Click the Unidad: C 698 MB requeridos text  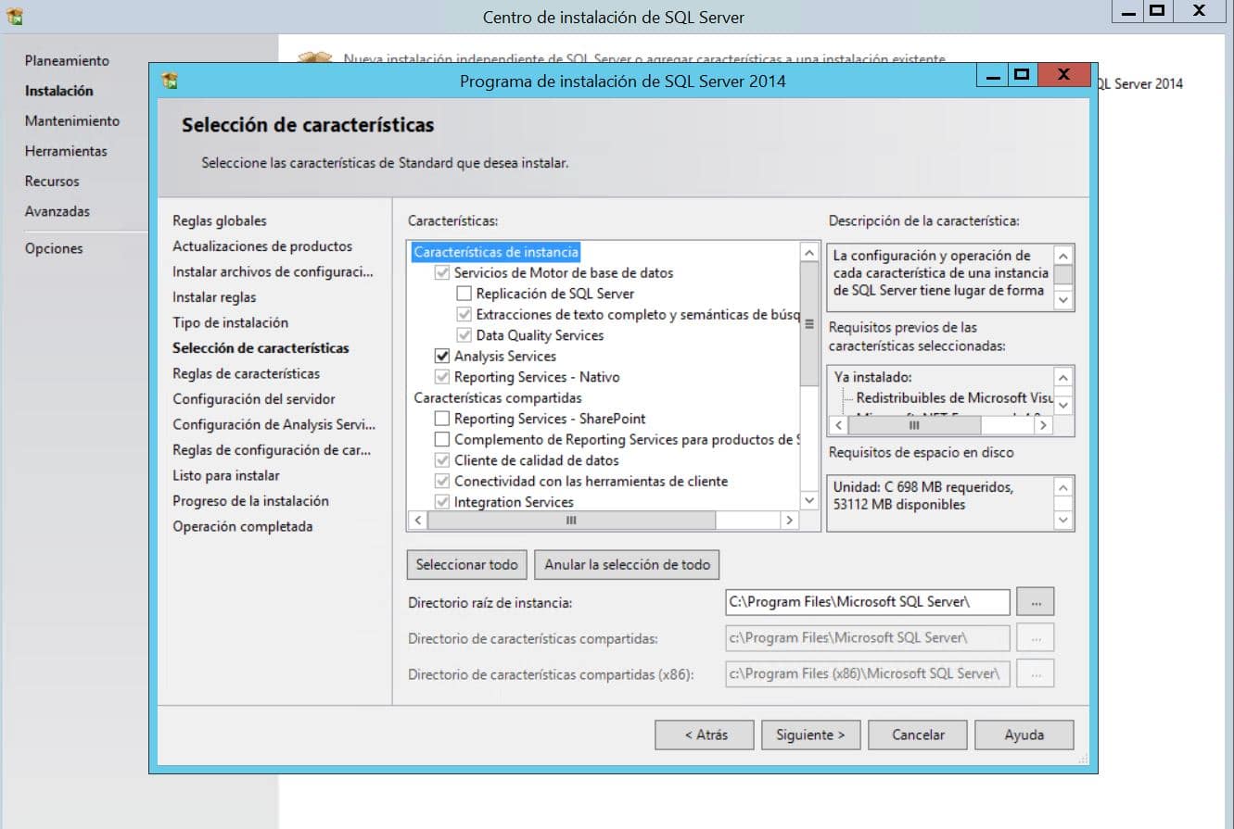(x=922, y=487)
